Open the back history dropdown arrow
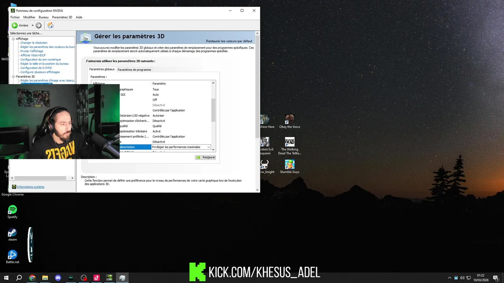This screenshot has height=283, width=504. (33, 25)
